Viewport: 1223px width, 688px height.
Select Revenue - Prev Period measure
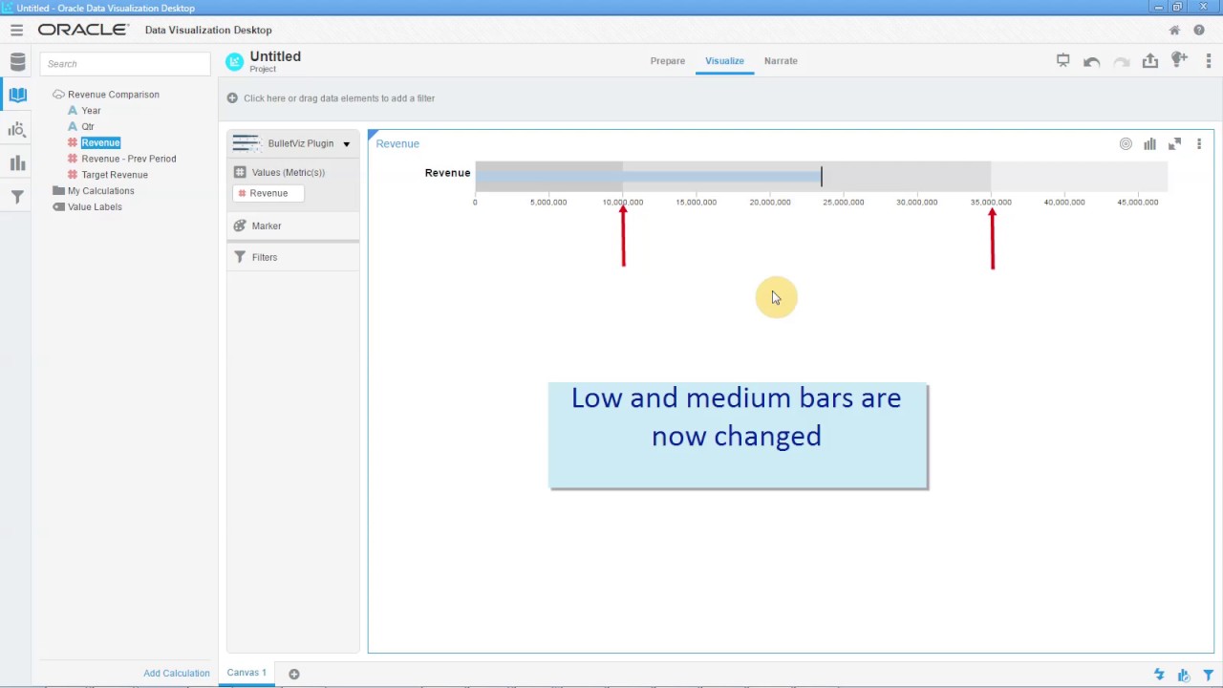pos(129,159)
